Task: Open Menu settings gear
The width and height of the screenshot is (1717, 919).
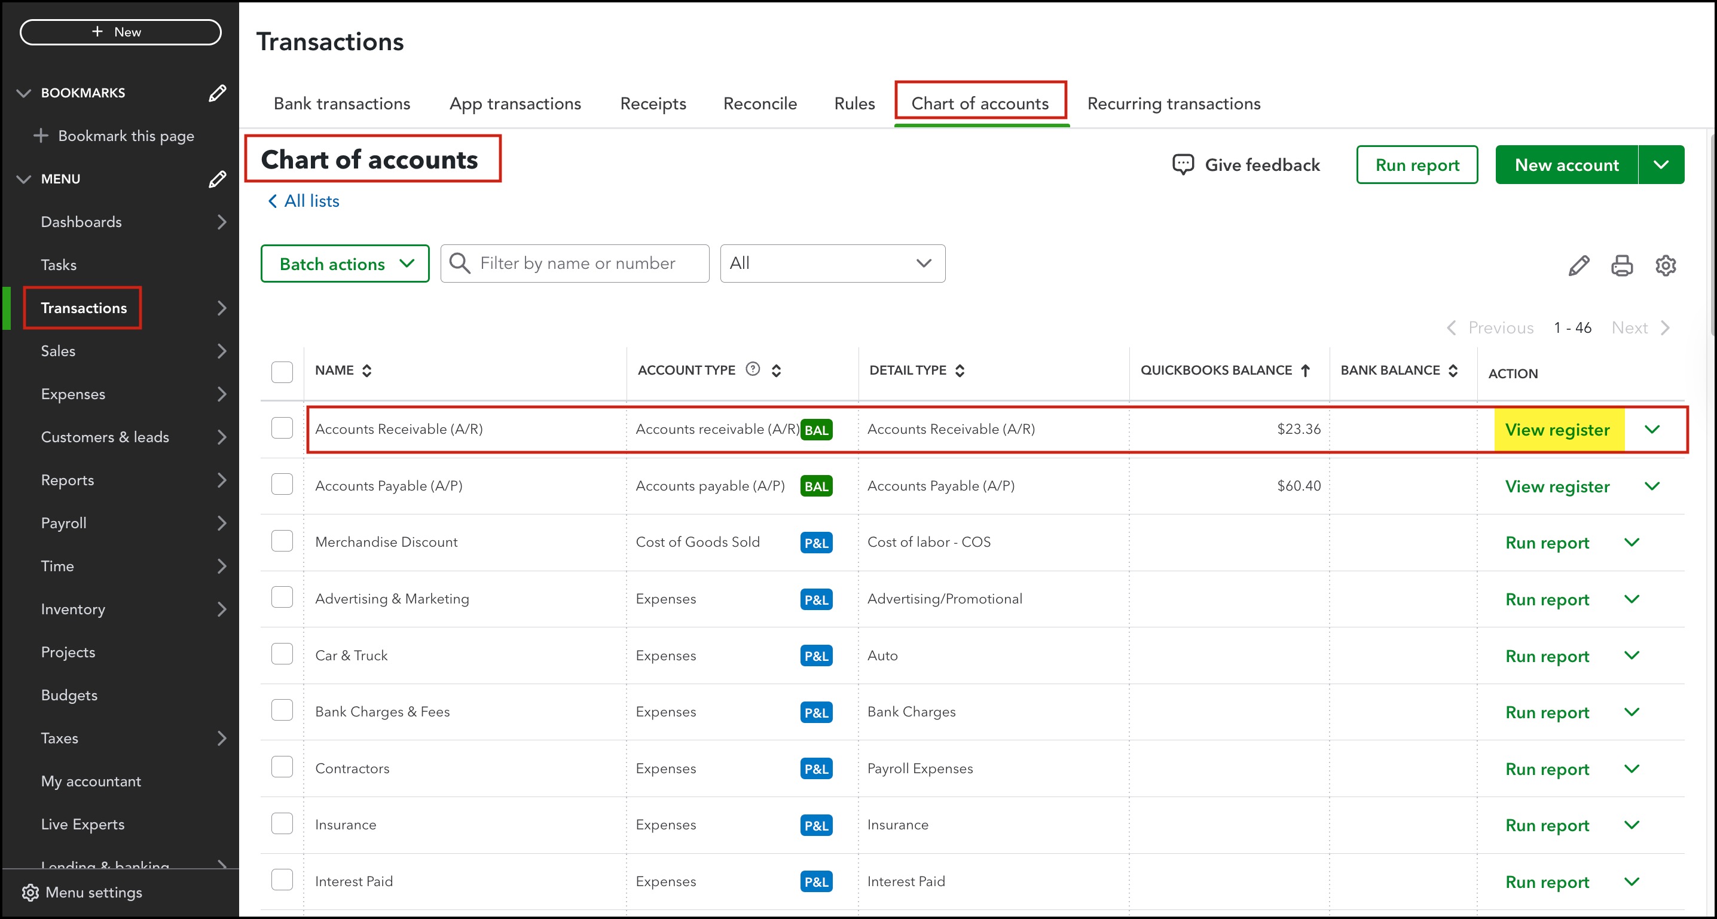Action: click(x=30, y=892)
